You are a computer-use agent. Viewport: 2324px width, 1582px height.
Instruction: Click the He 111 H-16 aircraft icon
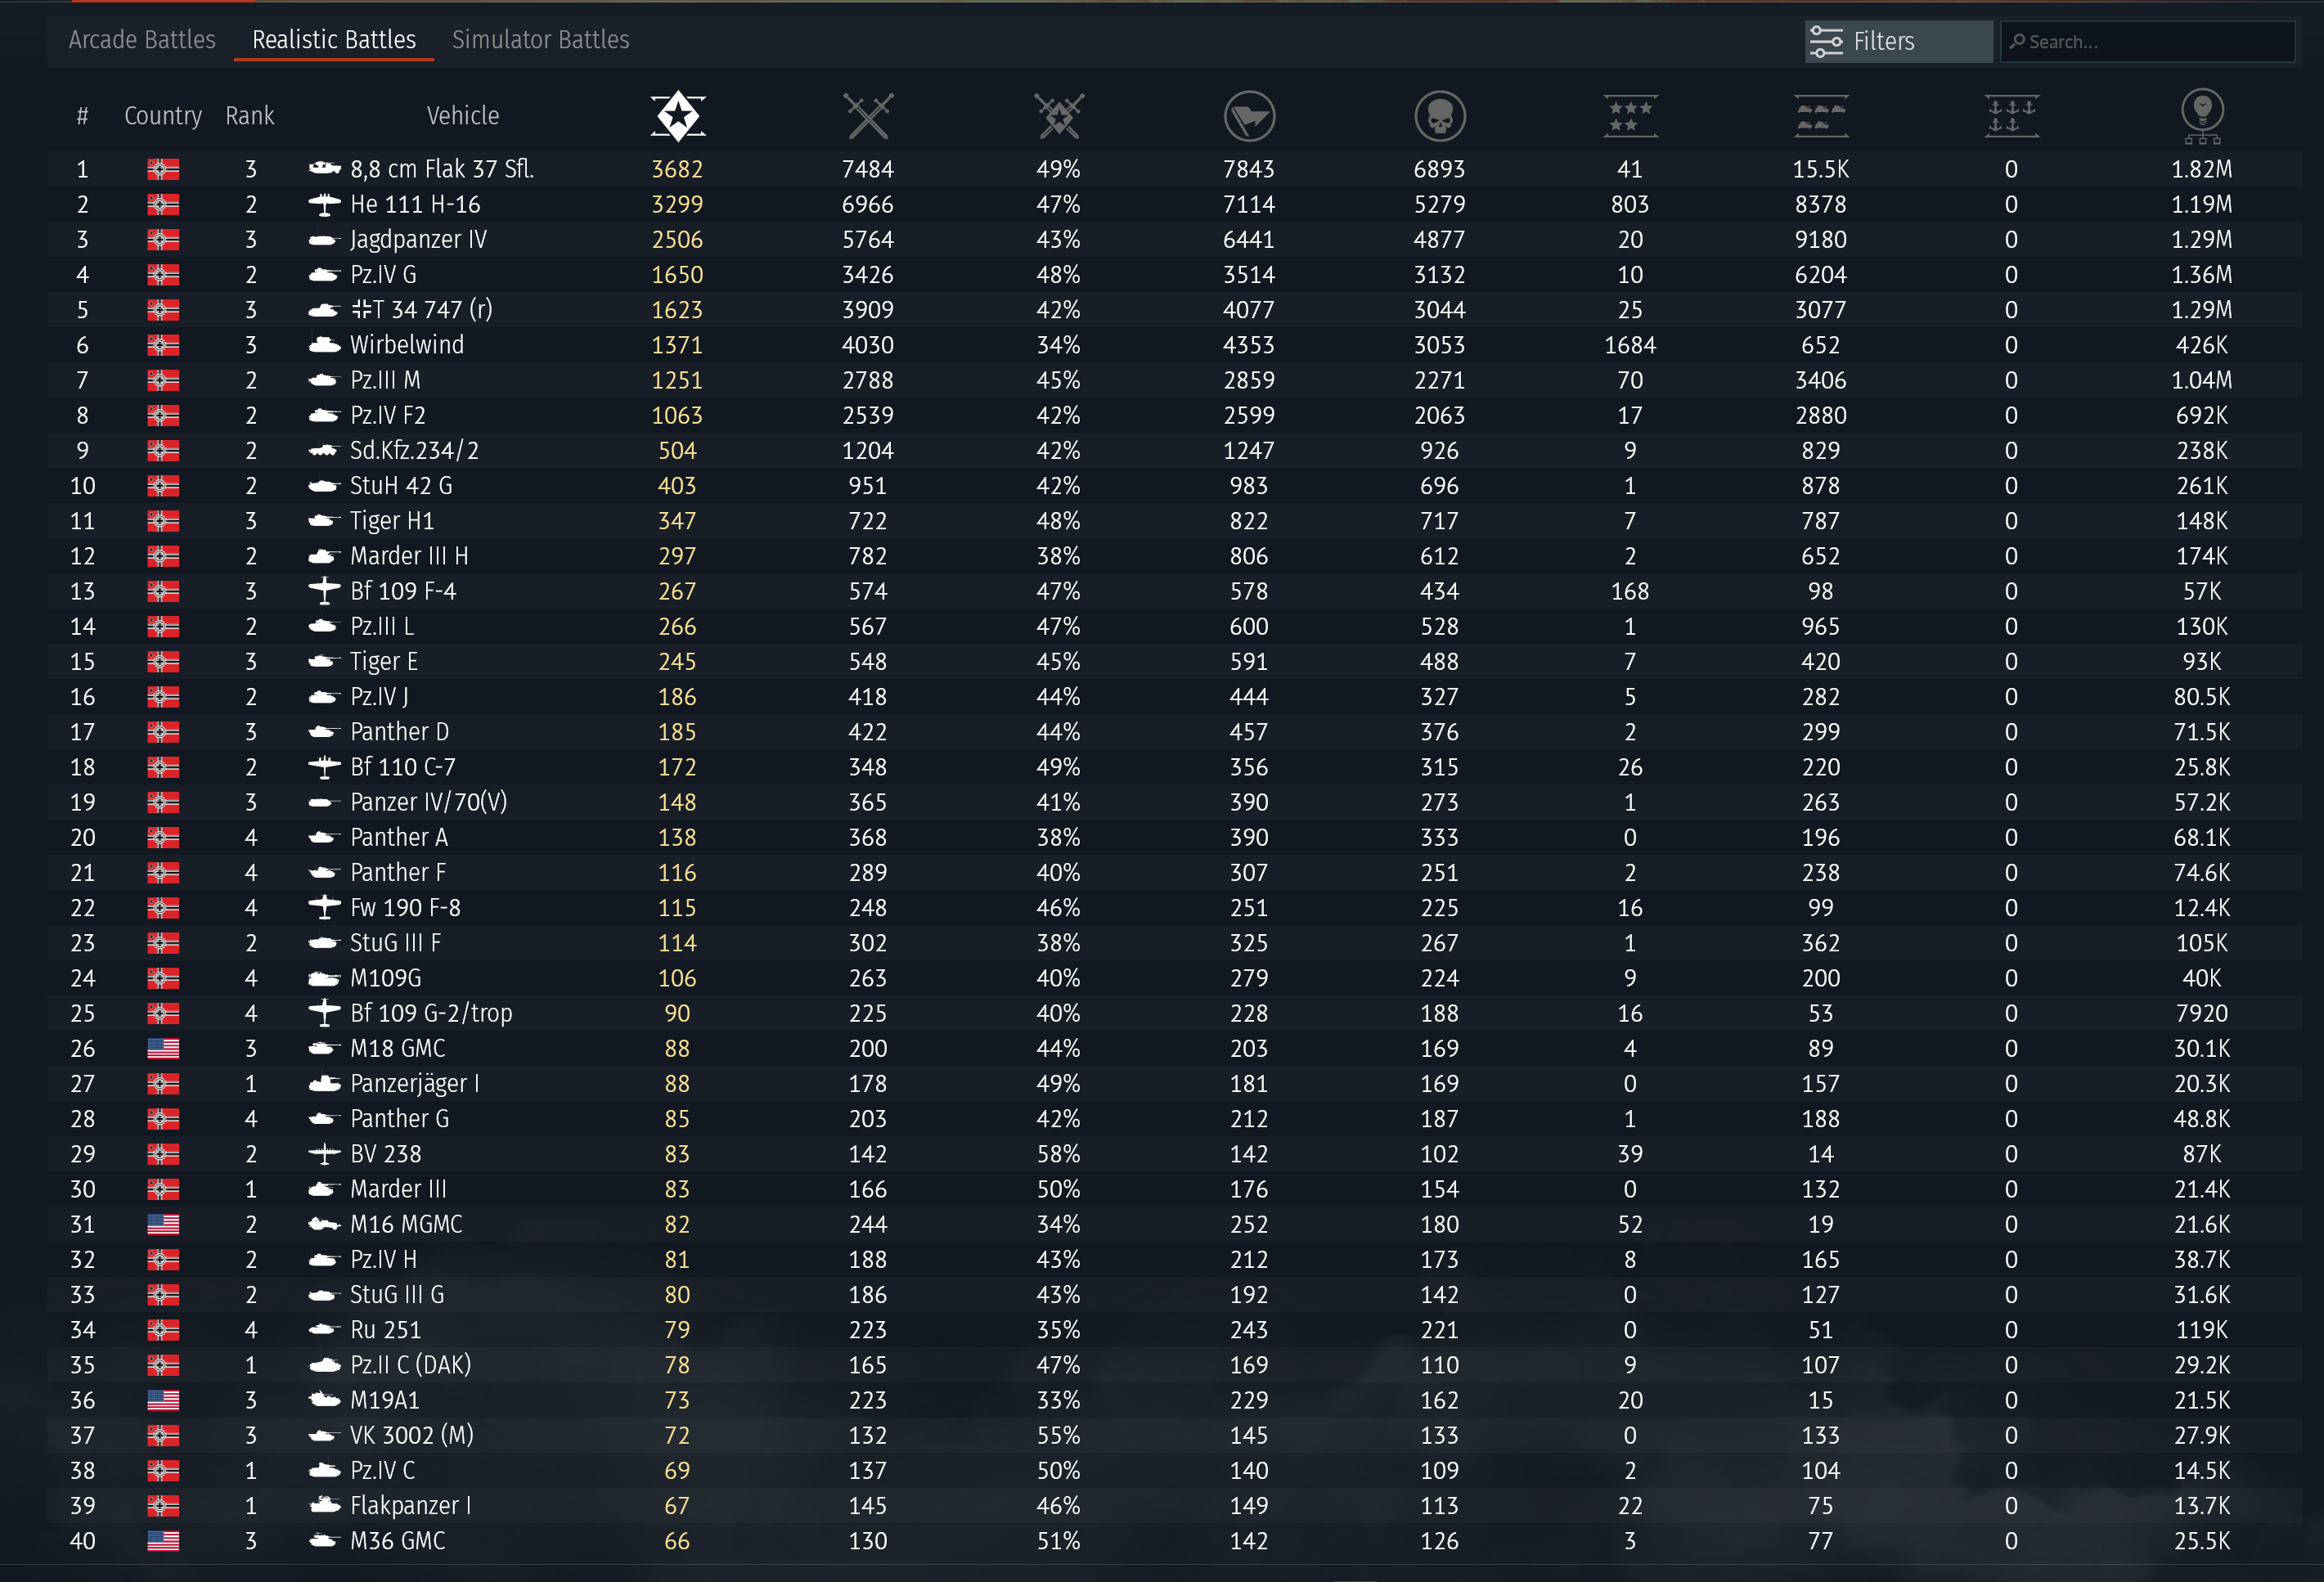point(324,205)
